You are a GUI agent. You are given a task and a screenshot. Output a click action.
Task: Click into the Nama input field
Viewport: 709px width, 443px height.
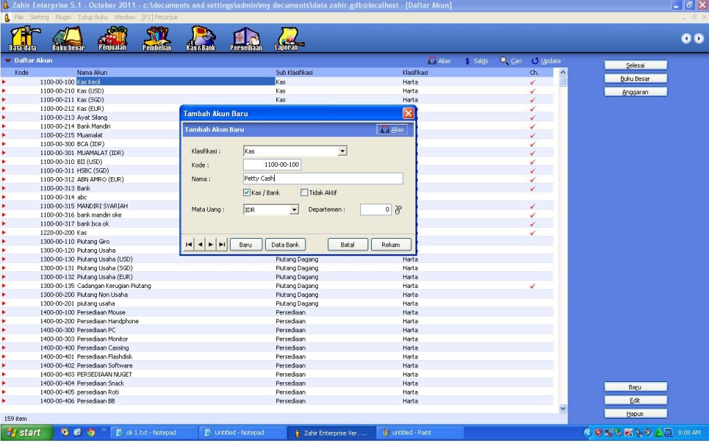323,179
